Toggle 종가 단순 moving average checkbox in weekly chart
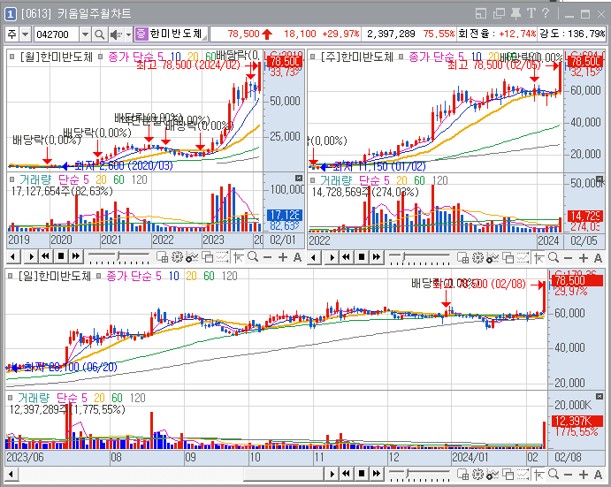 coord(401,57)
